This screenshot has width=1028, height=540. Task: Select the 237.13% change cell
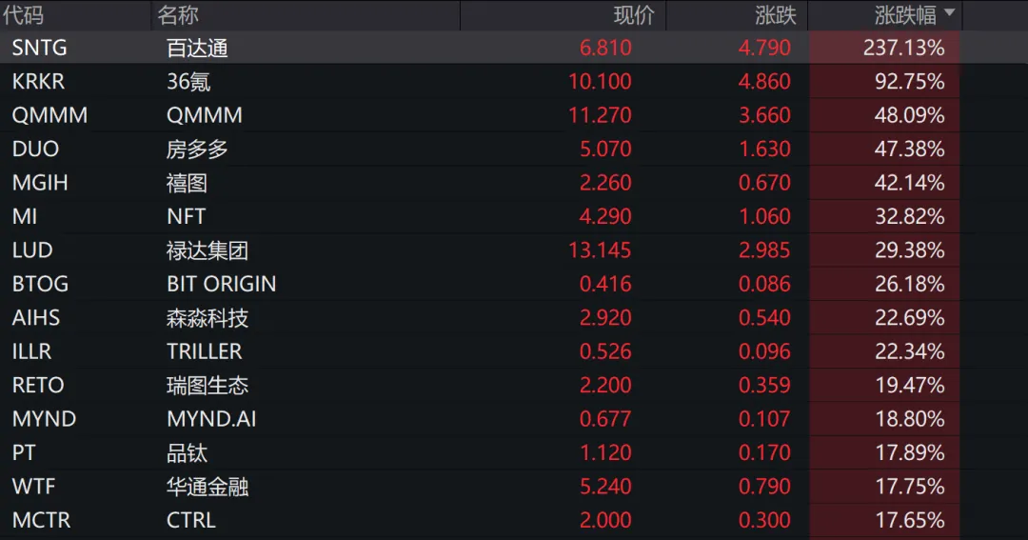(903, 48)
